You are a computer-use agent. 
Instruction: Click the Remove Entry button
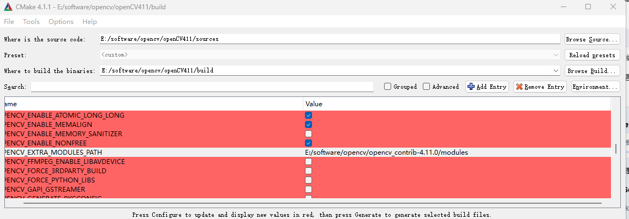point(540,87)
